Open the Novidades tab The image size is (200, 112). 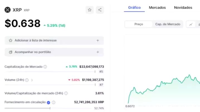(183, 7)
